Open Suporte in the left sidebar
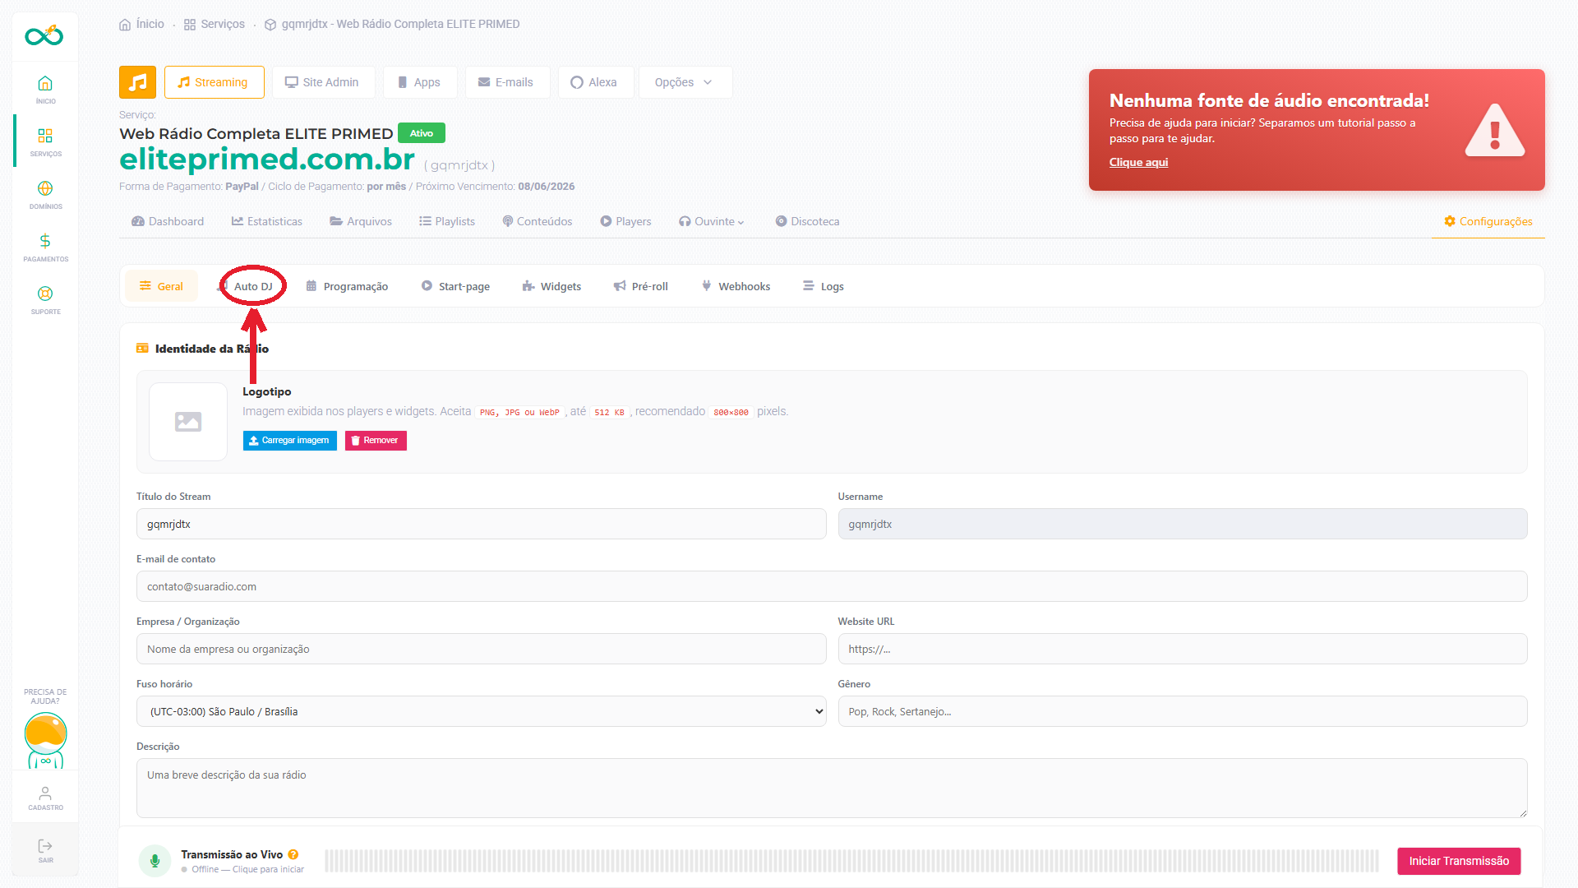 45,300
